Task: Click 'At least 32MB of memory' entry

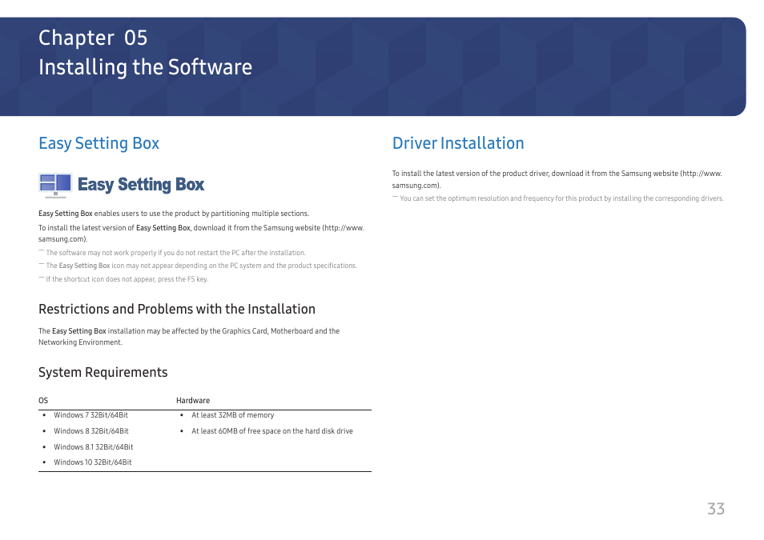Action: (232, 415)
